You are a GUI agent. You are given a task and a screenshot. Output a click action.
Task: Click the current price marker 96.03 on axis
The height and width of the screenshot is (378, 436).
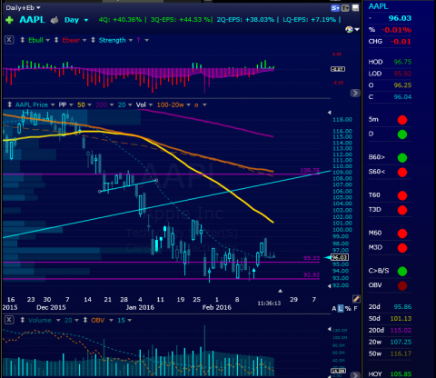[x=340, y=257]
